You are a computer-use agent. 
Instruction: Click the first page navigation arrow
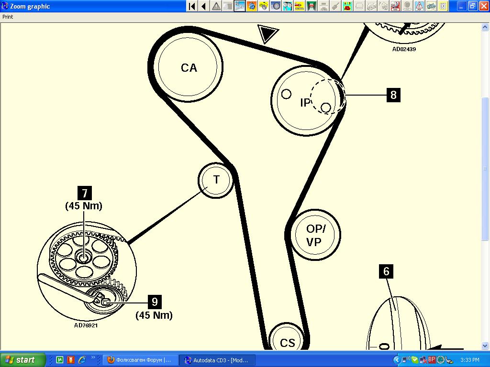click(x=192, y=6)
